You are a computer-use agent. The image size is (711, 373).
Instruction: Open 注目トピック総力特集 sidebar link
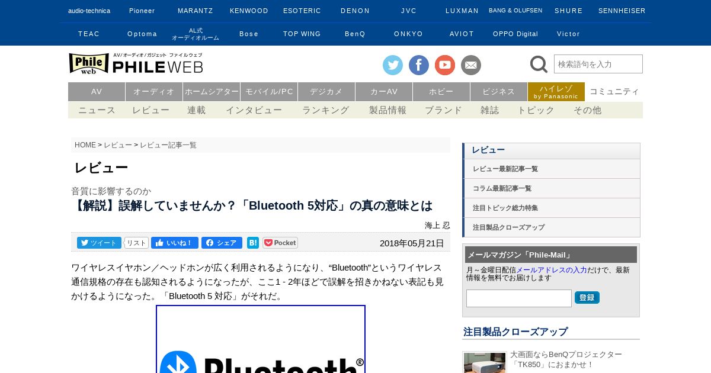click(552, 208)
